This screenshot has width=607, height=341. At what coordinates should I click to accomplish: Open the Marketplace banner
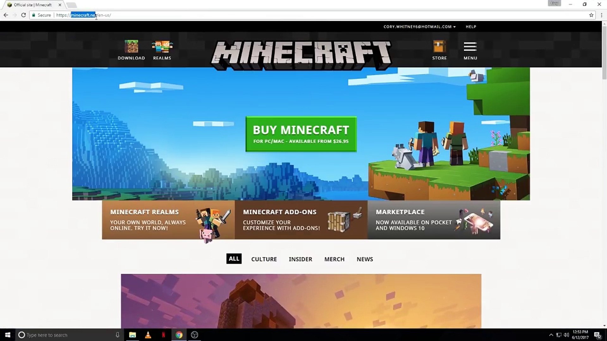pos(434,220)
